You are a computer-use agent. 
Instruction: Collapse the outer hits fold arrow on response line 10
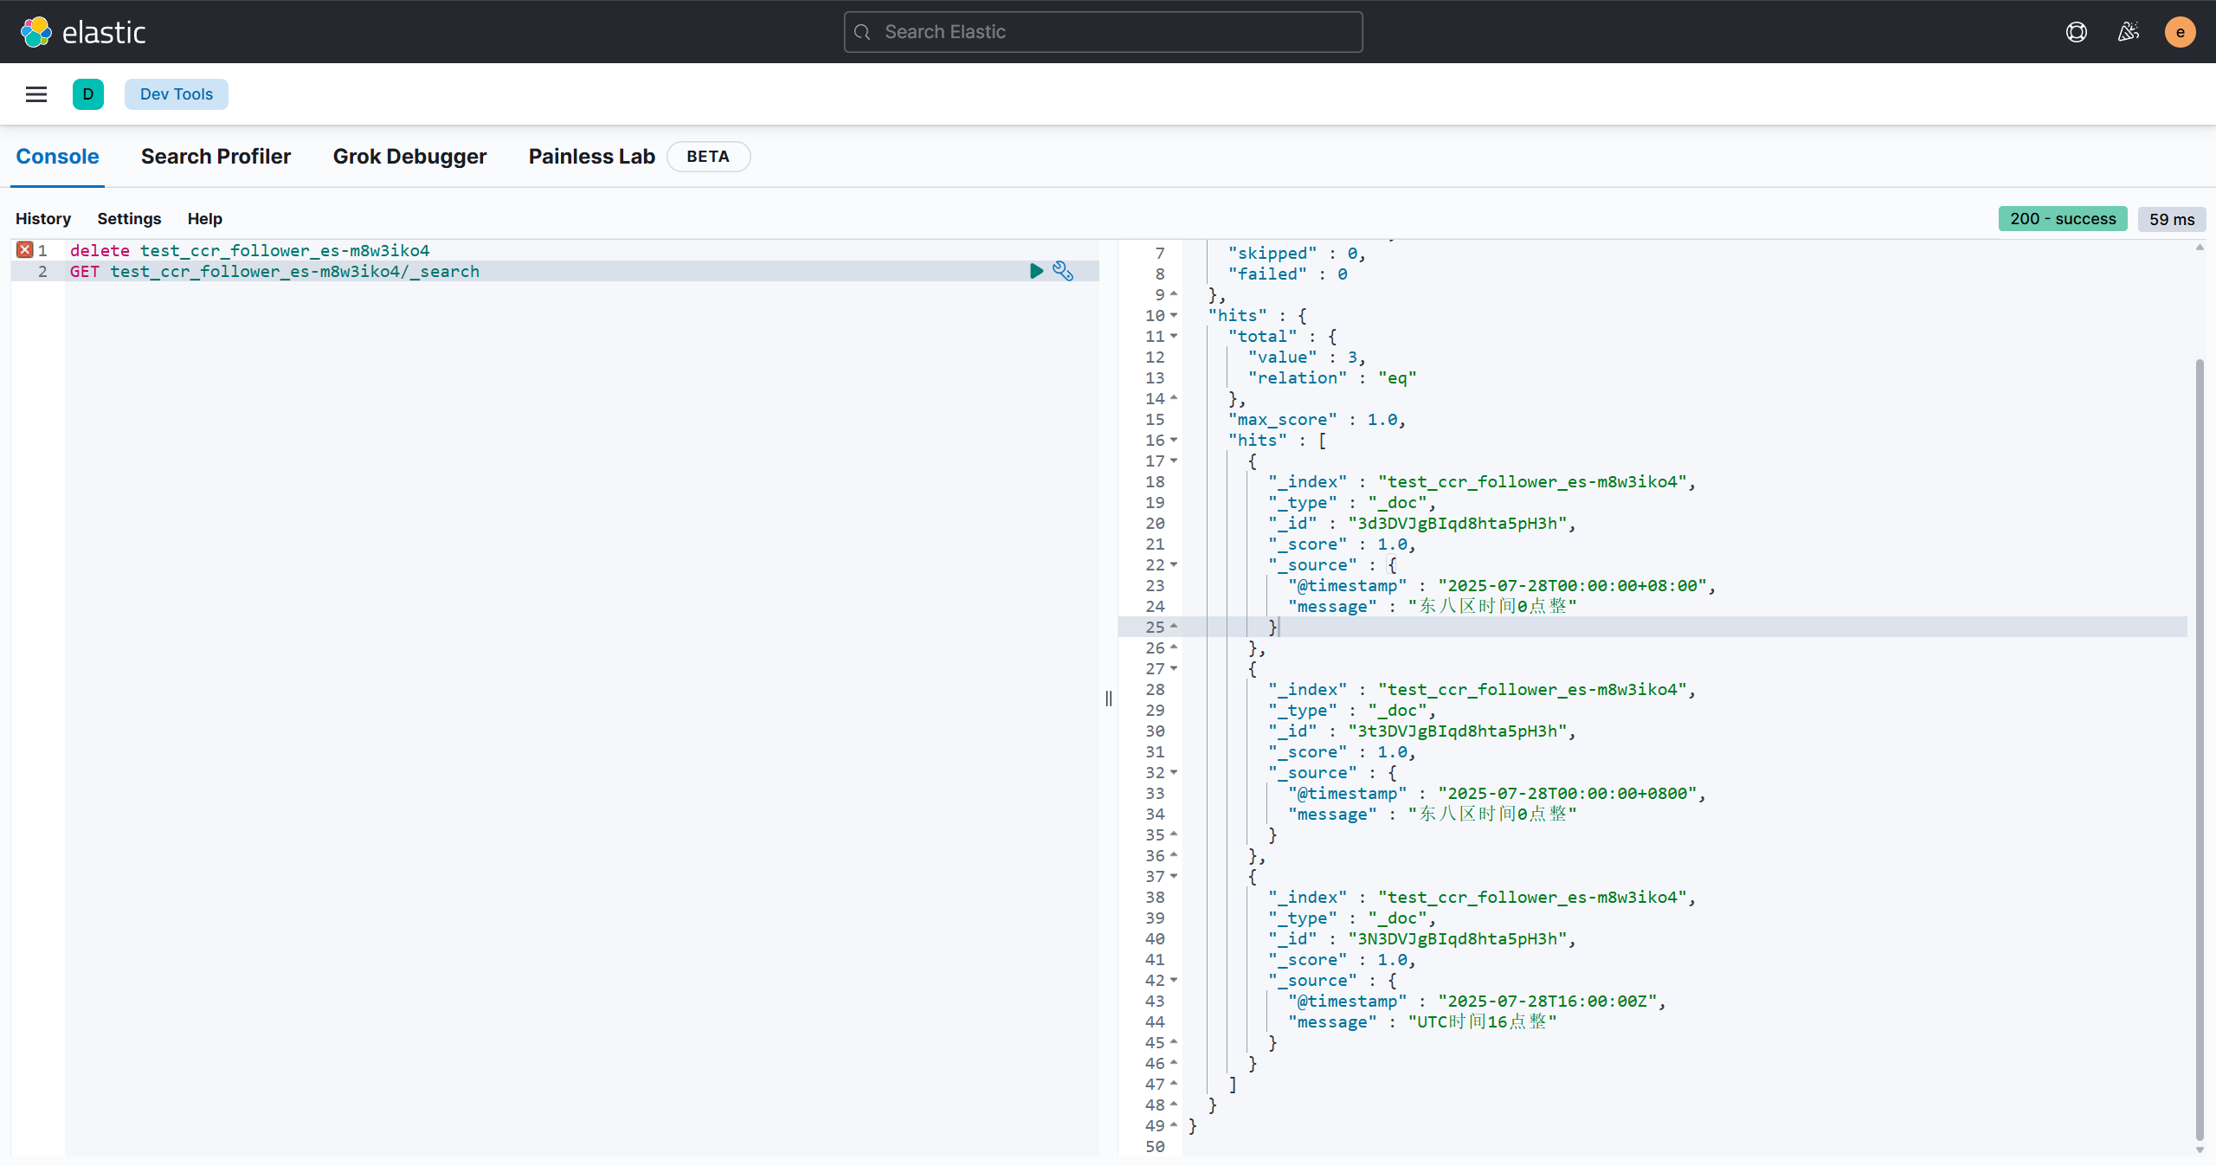click(x=1174, y=315)
